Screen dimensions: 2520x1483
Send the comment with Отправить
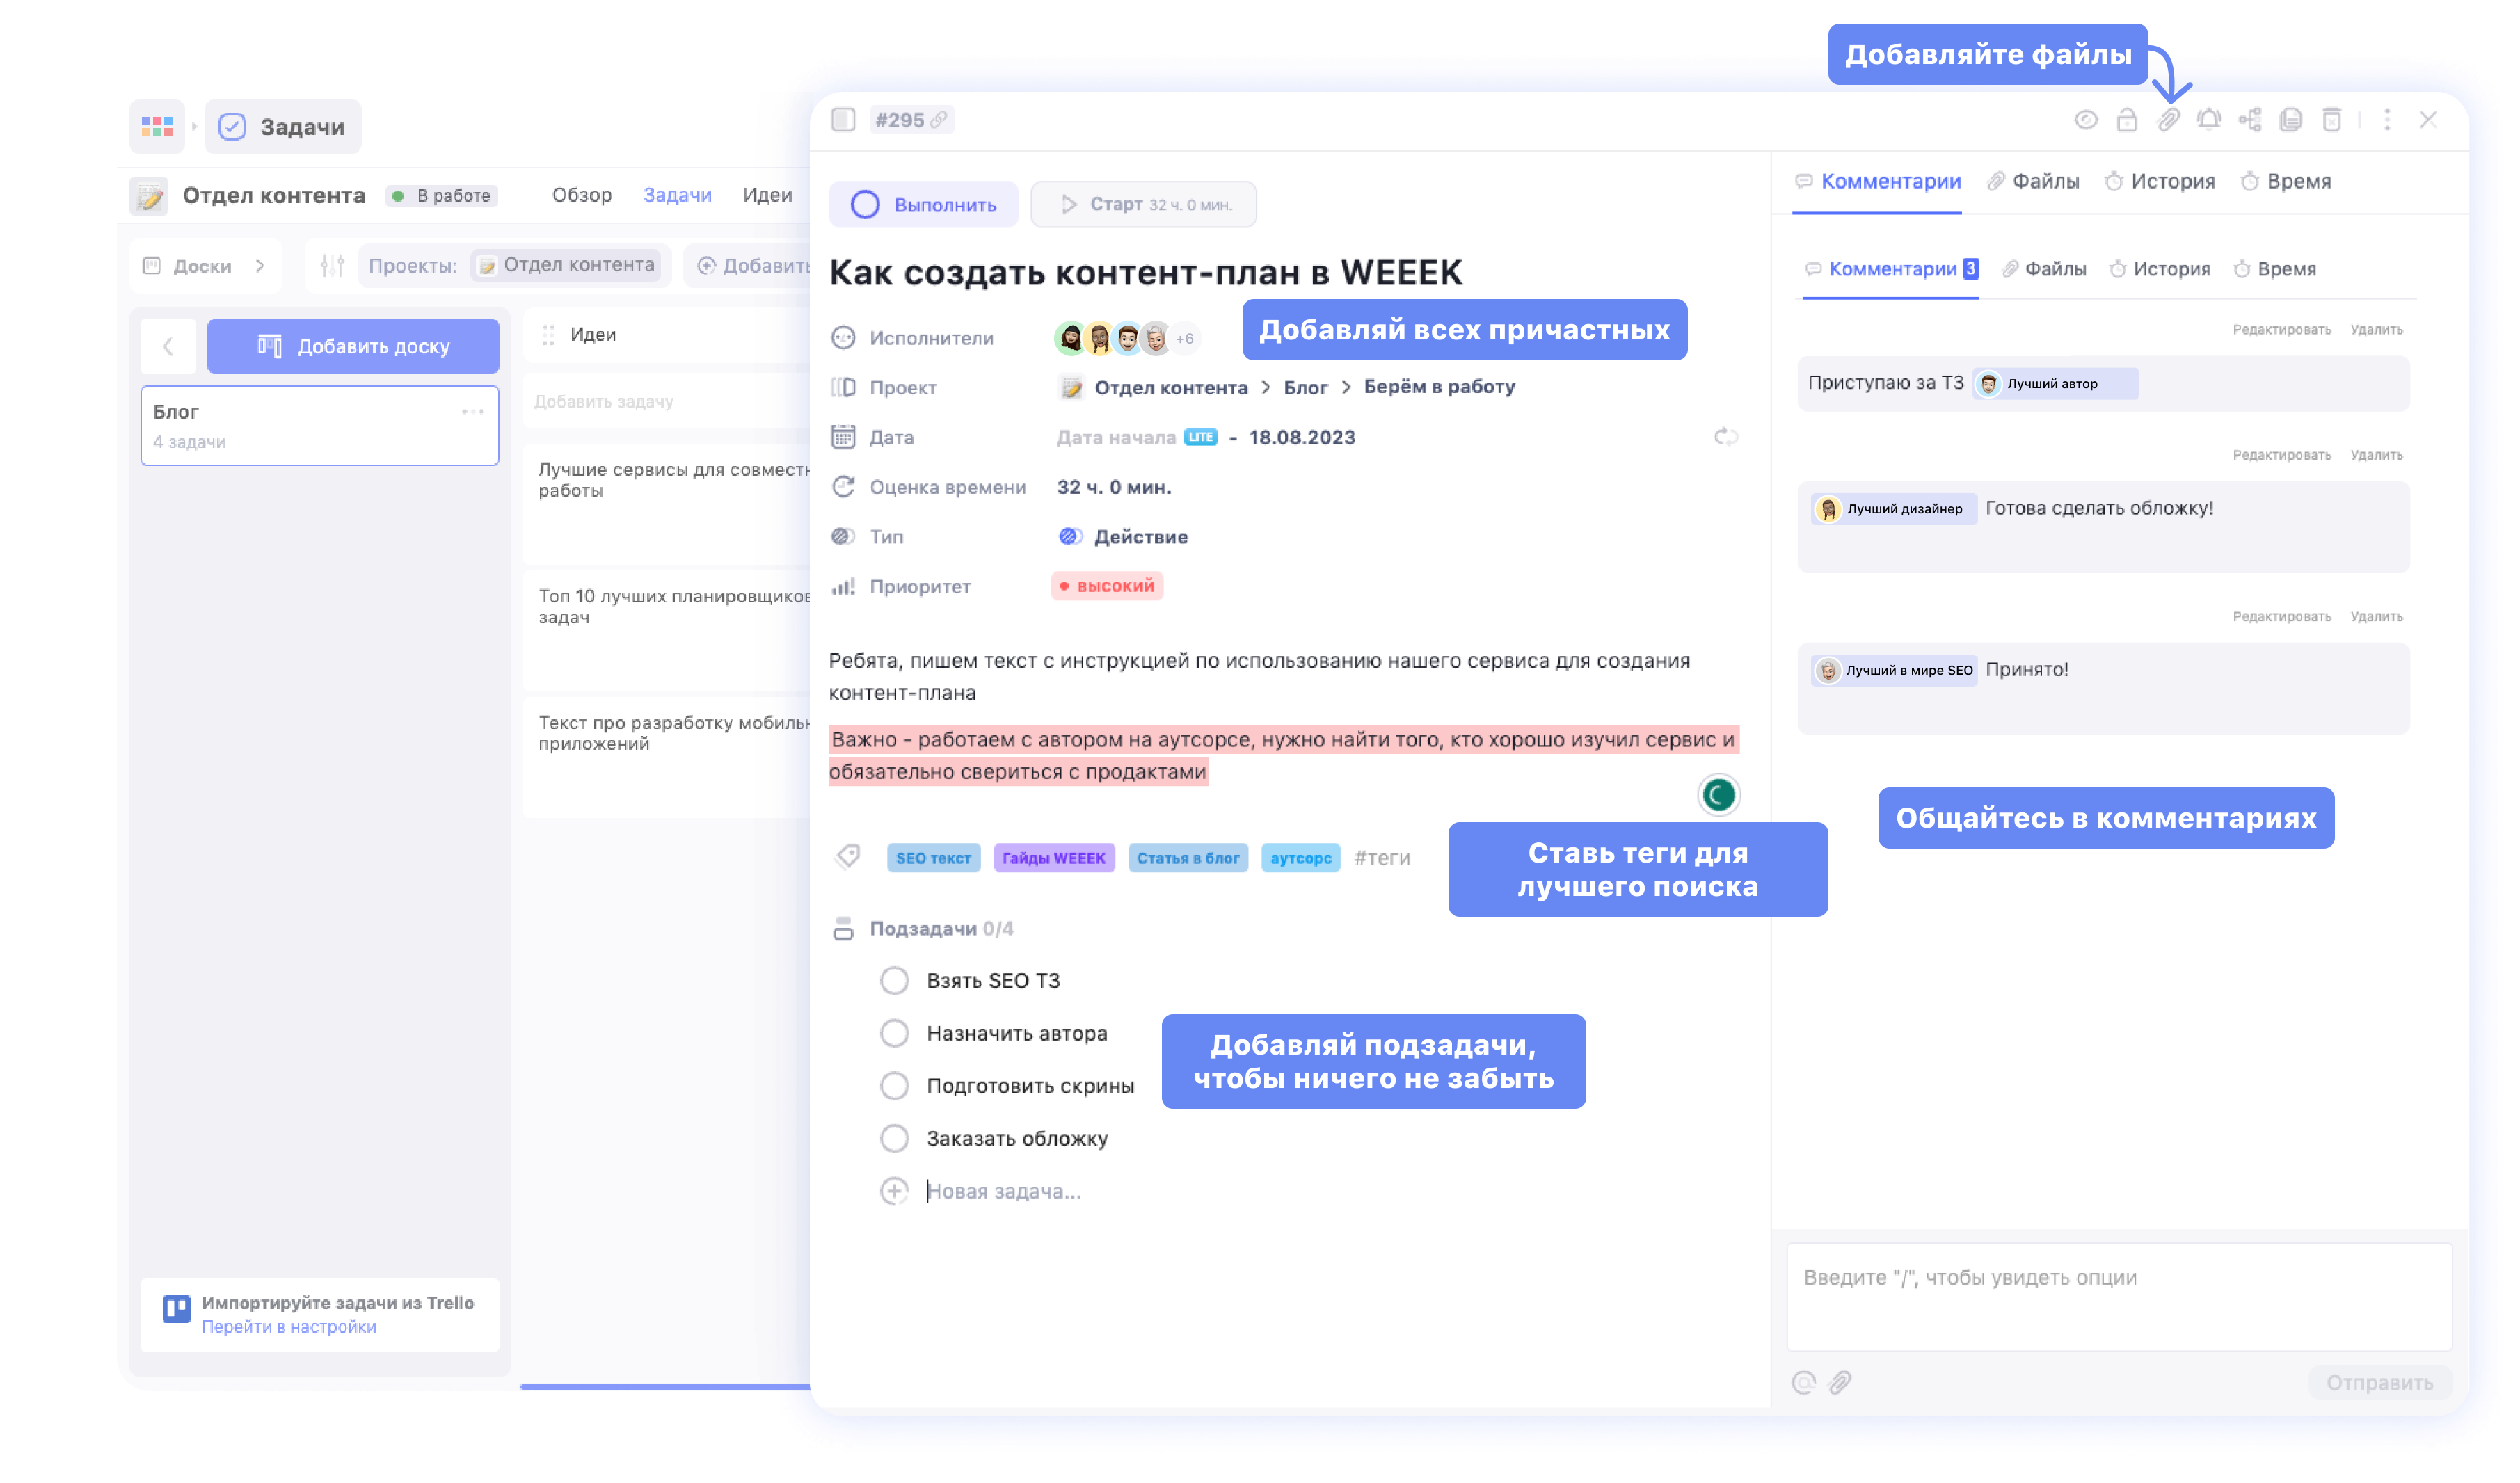2379,1382
